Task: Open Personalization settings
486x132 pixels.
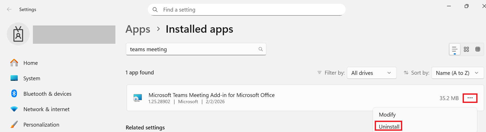Action: [x=41, y=125]
